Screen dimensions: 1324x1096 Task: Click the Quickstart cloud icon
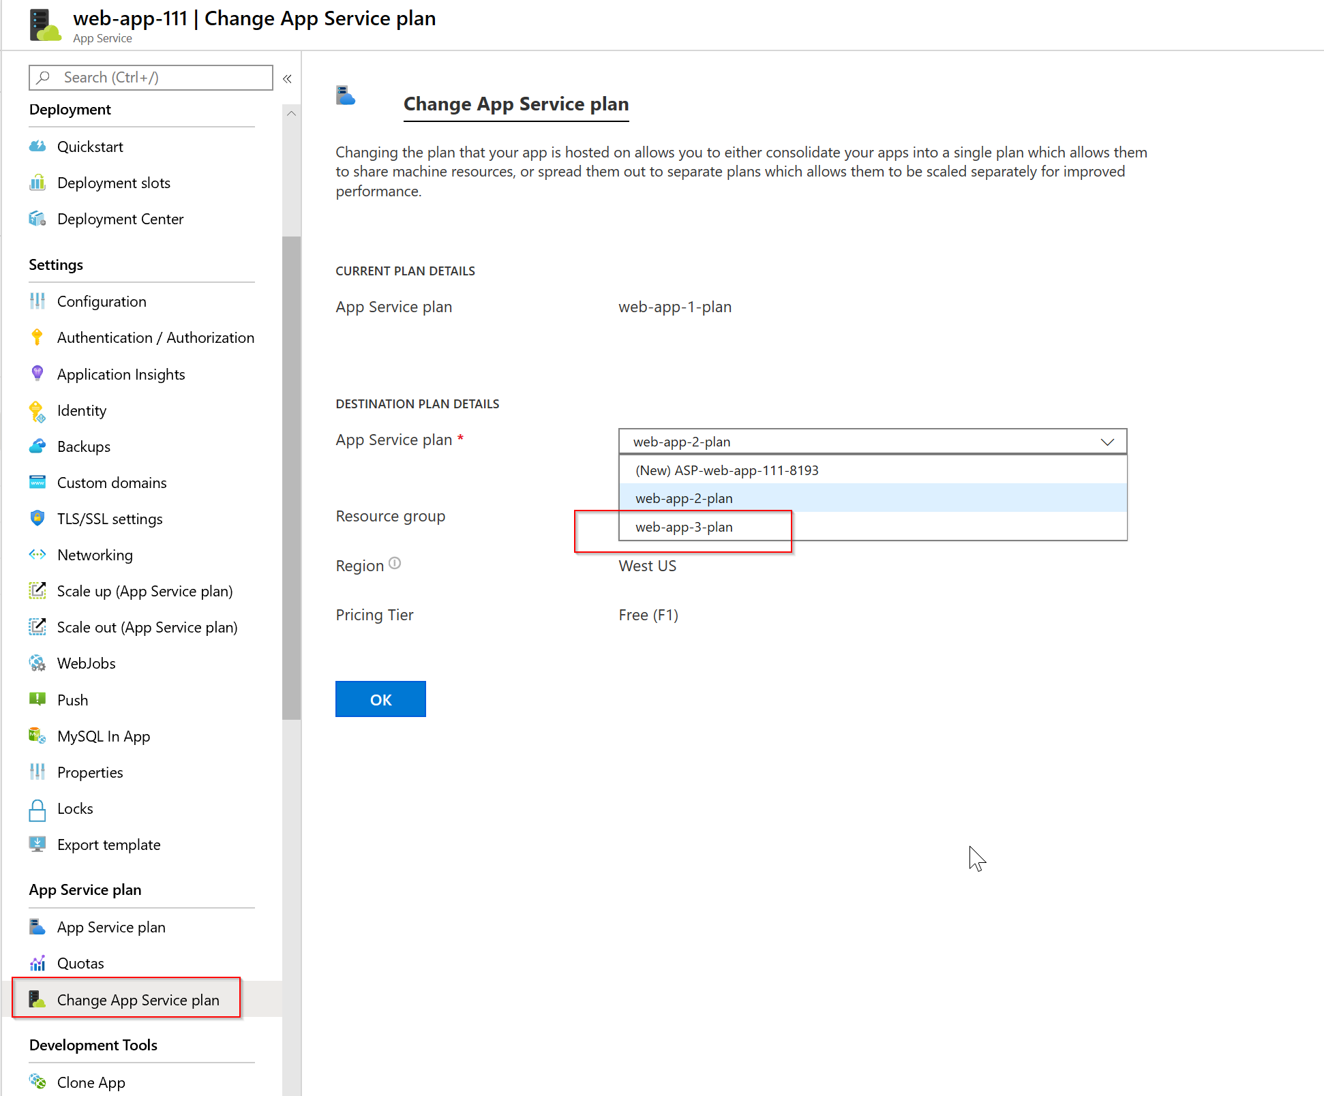[x=37, y=147]
